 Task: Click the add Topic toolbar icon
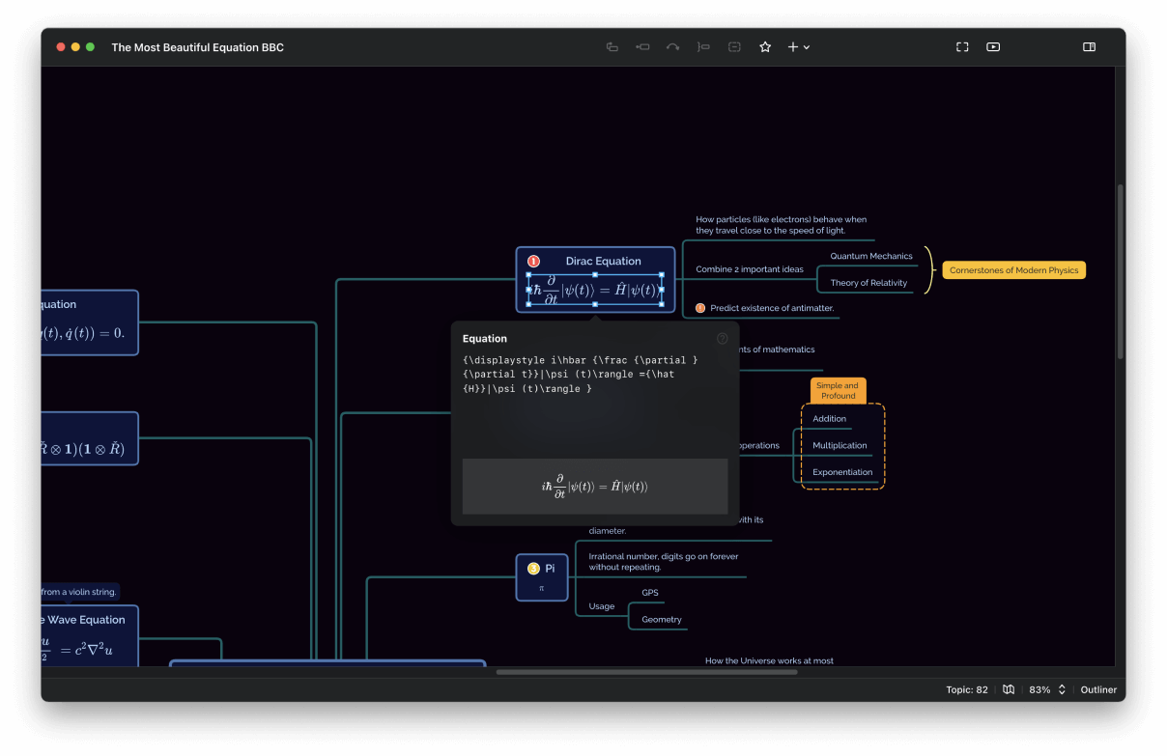pos(612,46)
